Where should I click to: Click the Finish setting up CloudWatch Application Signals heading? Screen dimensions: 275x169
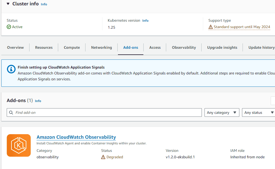point(61,67)
